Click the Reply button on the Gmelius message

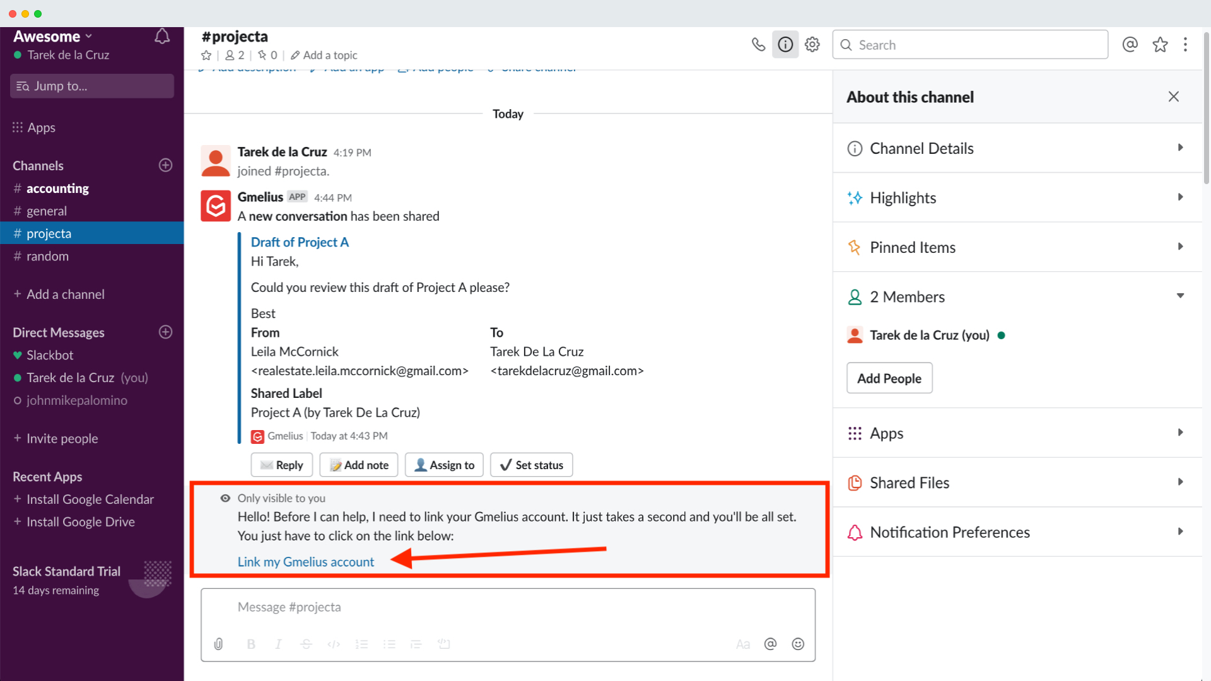[x=281, y=465]
